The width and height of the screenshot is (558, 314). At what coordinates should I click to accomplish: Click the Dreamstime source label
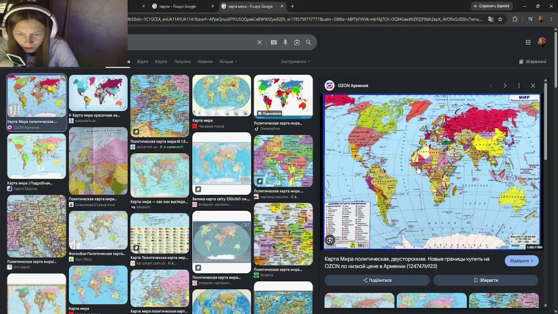tap(270, 129)
